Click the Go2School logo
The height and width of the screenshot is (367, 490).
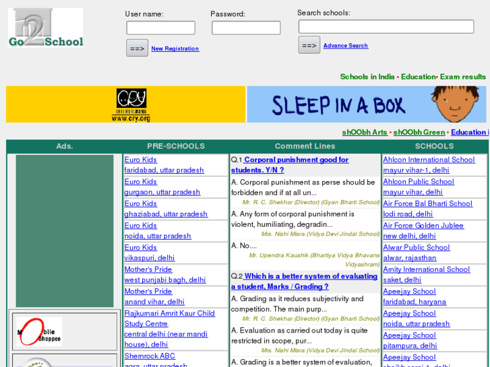[46, 28]
